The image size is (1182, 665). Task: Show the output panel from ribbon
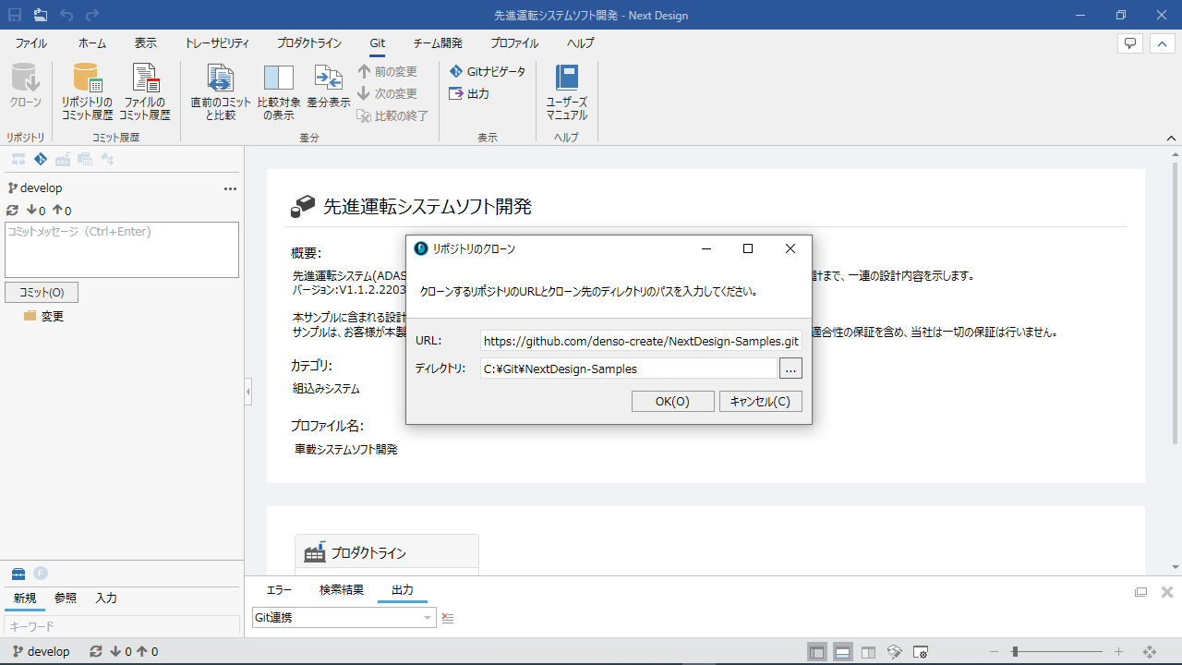click(469, 93)
